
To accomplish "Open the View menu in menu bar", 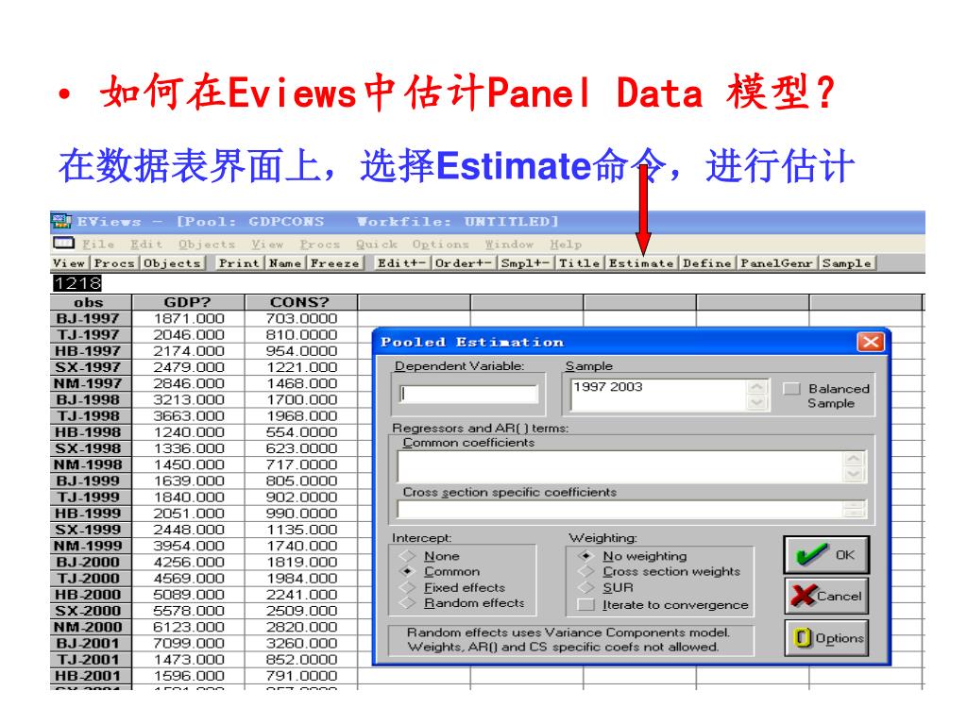I will pos(267,244).
